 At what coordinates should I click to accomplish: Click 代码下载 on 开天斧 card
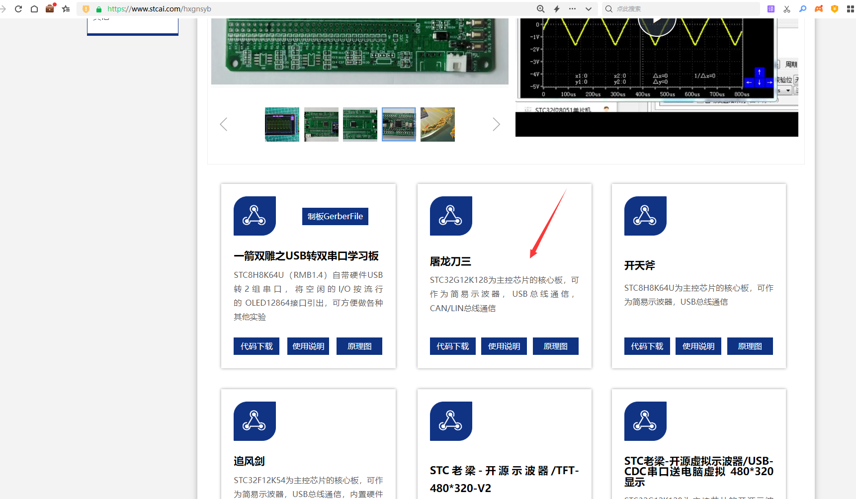(647, 346)
